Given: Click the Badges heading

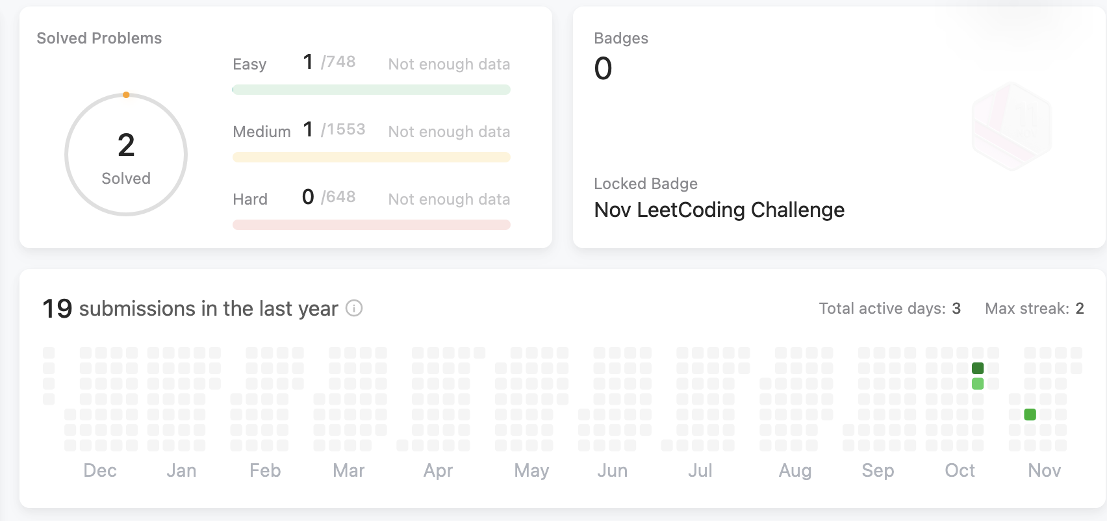Looking at the screenshot, I should click(x=621, y=38).
